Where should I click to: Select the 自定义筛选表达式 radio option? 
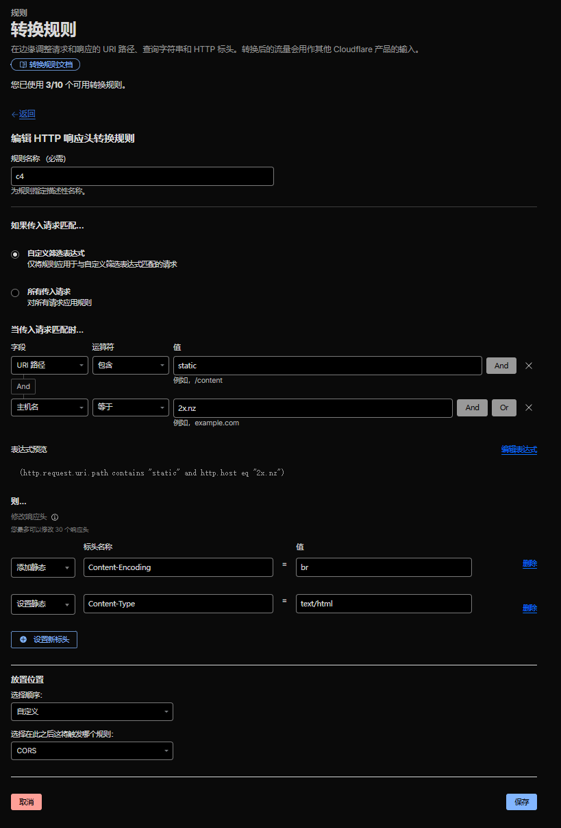15,255
